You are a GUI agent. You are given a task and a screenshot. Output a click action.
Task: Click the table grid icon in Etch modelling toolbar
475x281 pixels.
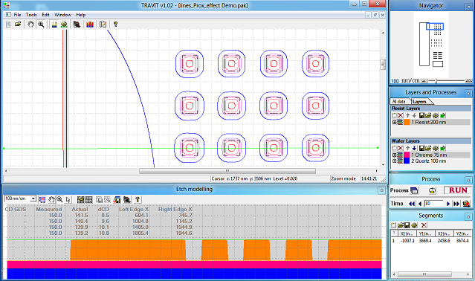[x=89, y=199]
